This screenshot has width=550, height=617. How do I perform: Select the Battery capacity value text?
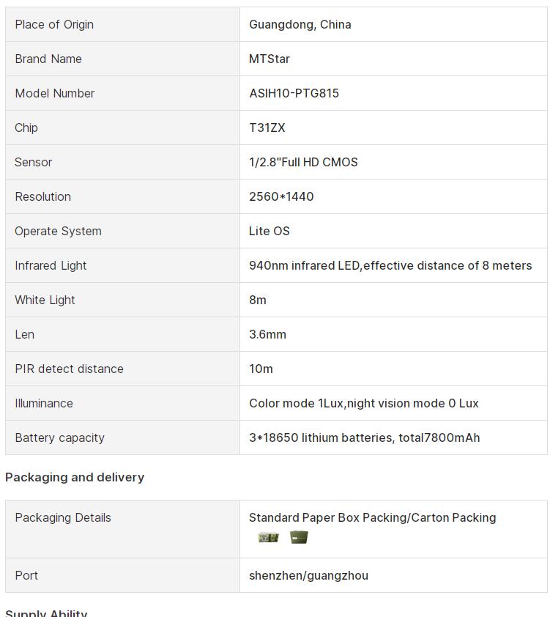point(365,437)
